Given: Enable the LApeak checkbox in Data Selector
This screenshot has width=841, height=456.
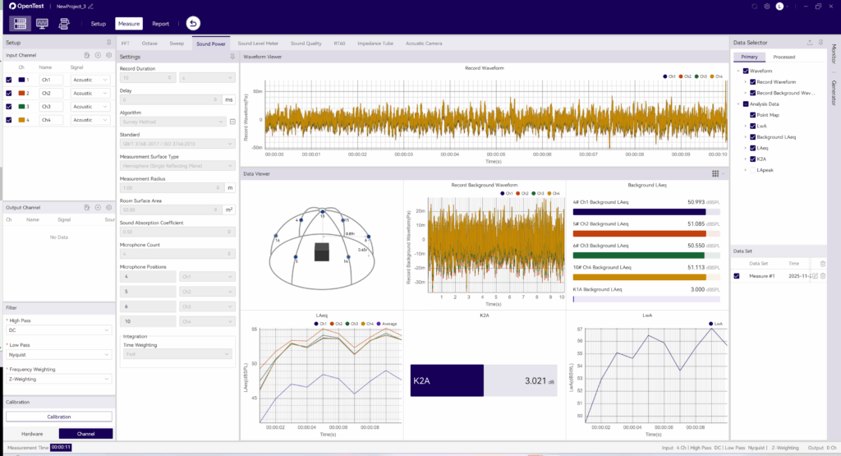Looking at the screenshot, I should 753,170.
